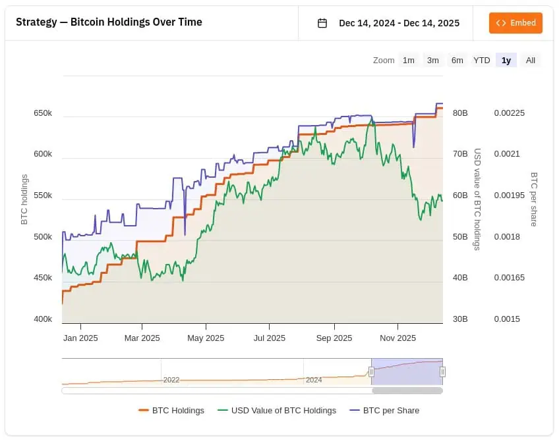Click the right navigator range handle
Image resolution: width=559 pixels, height=441 pixels.
(x=442, y=372)
